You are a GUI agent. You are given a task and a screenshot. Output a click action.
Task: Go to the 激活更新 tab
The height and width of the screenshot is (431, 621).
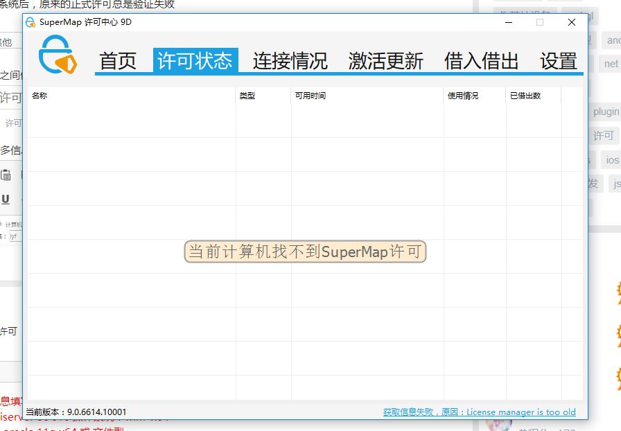(386, 60)
